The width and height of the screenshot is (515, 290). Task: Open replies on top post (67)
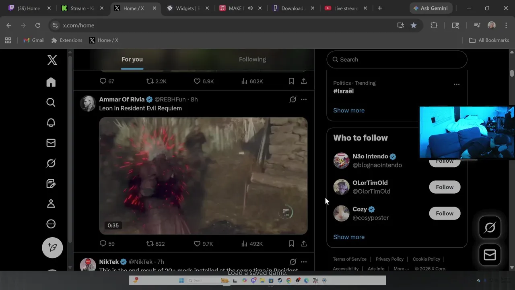[107, 81]
